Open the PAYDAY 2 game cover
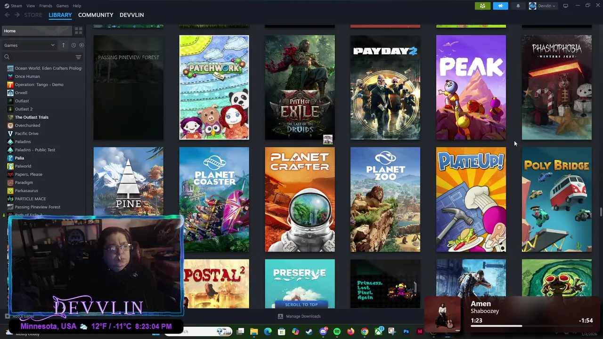 (x=385, y=88)
